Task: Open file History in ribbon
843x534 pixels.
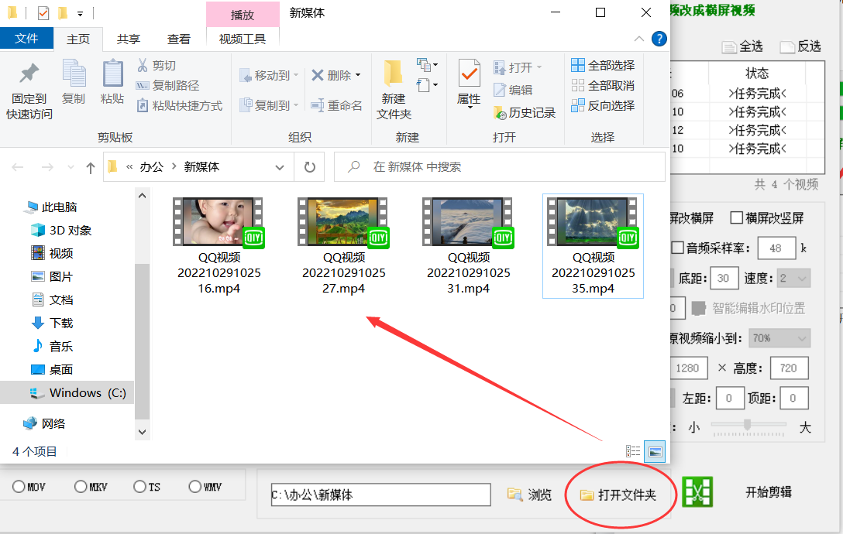Action: click(x=525, y=112)
